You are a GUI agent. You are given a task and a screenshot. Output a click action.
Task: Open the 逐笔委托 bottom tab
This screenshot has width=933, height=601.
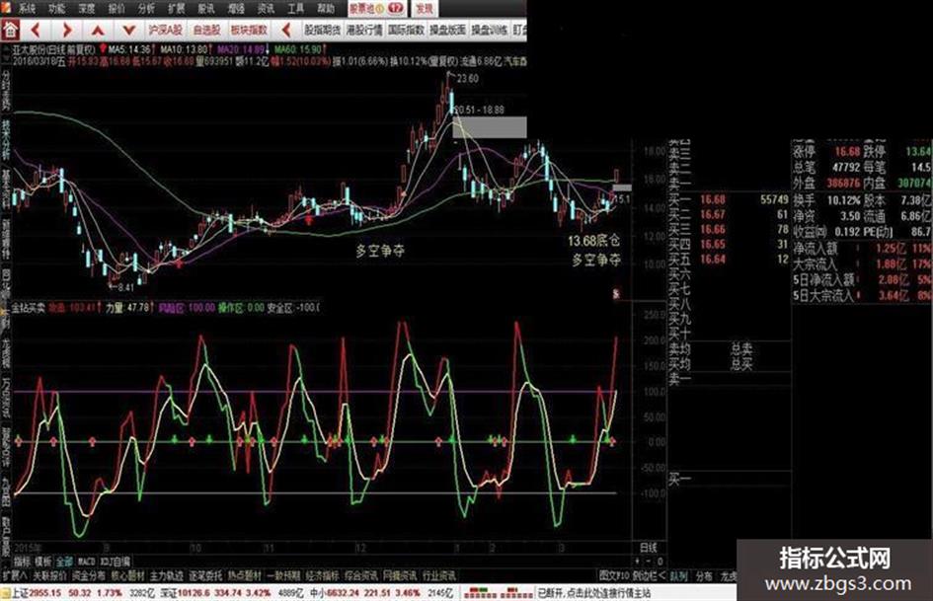click(206, 576)
